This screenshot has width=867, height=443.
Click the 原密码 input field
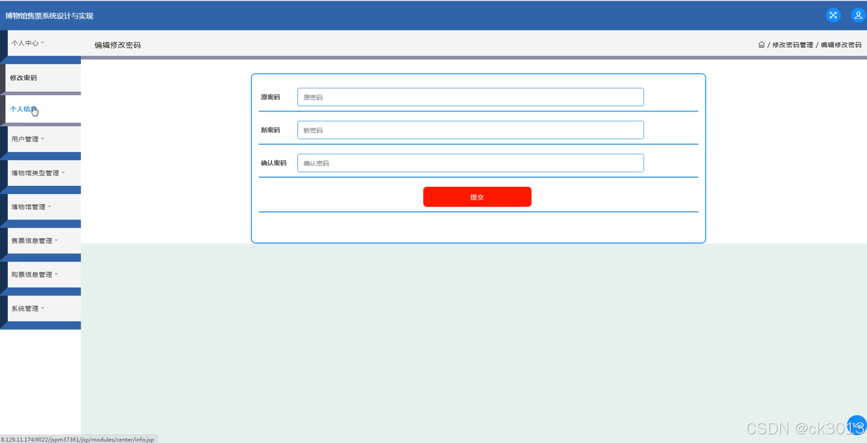471,97
